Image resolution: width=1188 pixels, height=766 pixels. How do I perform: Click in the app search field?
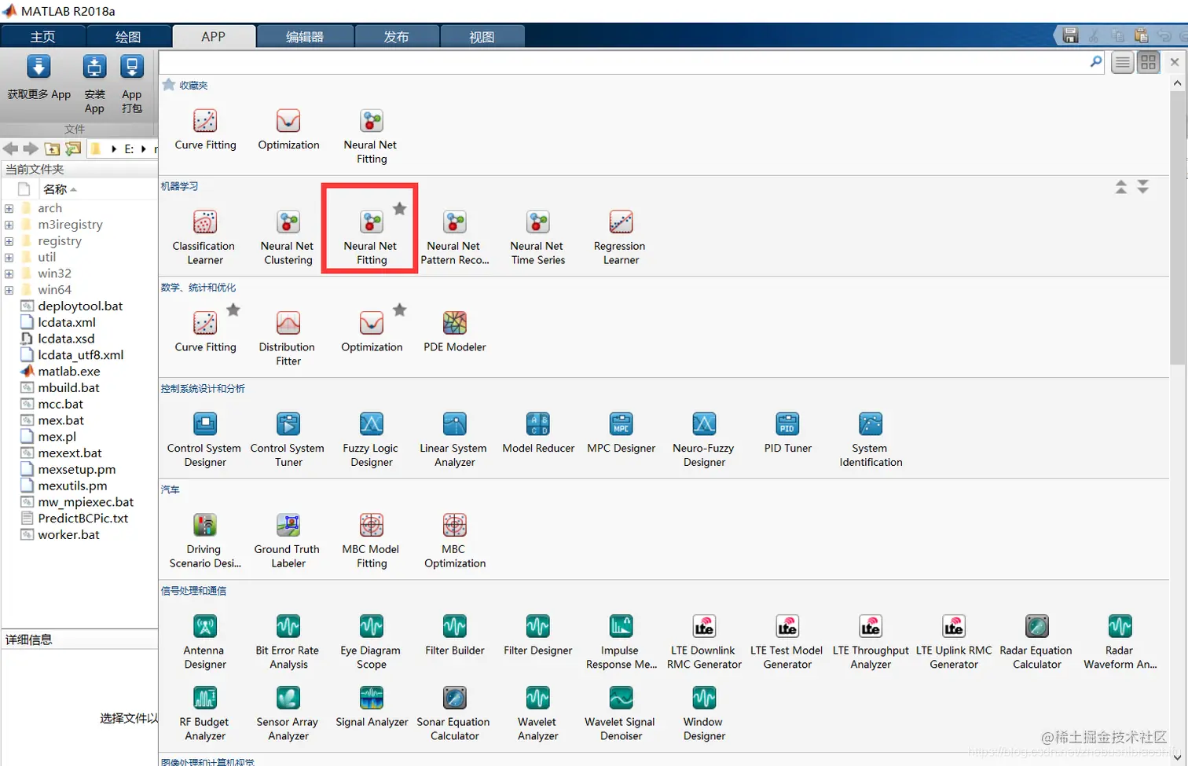[625, 62]
